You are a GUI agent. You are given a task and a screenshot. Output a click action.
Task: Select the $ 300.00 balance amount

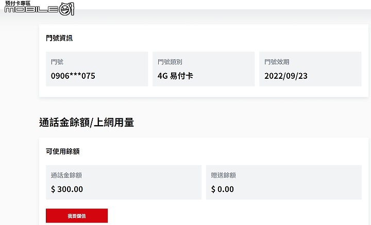coord(67,189)
